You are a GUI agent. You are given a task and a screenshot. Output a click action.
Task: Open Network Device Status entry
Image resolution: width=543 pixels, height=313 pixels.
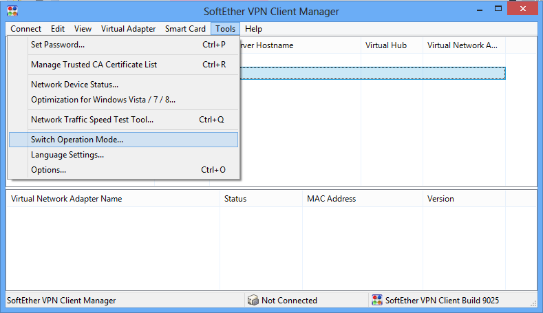click(74, 85)
